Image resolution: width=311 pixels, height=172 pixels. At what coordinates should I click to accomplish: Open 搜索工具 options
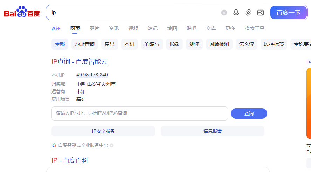pyautogui.click(x=255, y=28)
